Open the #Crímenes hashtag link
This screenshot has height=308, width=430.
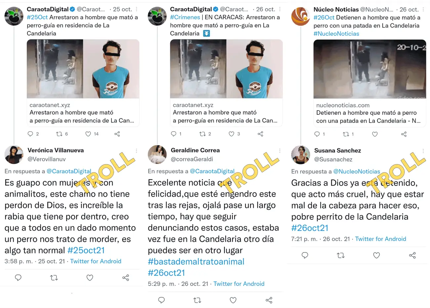pyautogui.click(x=185, y=17)
